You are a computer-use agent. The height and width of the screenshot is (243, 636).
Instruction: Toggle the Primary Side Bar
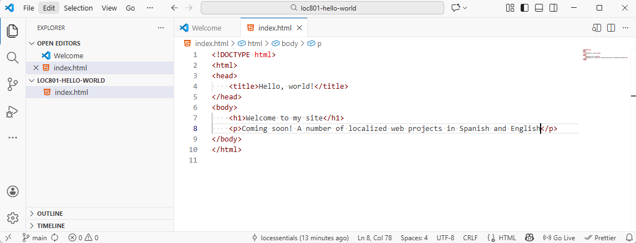coord(525,8)
